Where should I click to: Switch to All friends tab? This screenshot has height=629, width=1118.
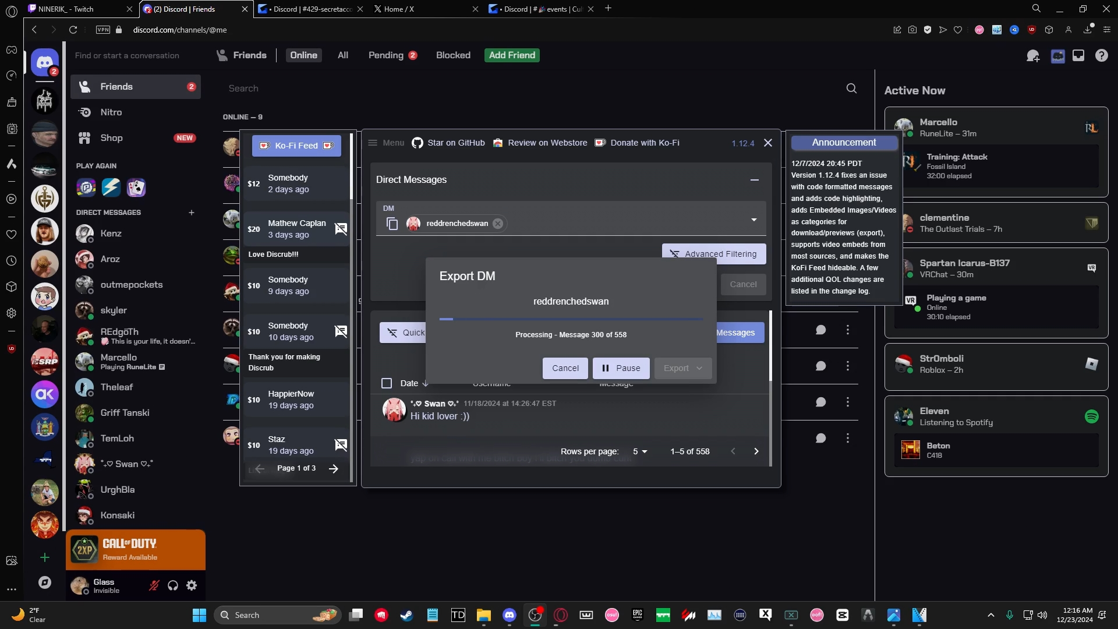click(343, 55)
